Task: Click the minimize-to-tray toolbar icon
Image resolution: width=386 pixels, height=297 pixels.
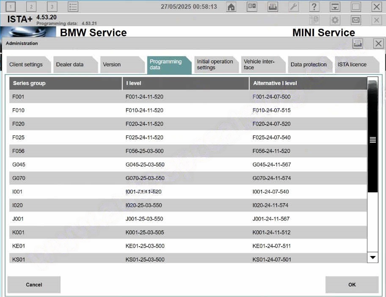Action: click(335, 7)
